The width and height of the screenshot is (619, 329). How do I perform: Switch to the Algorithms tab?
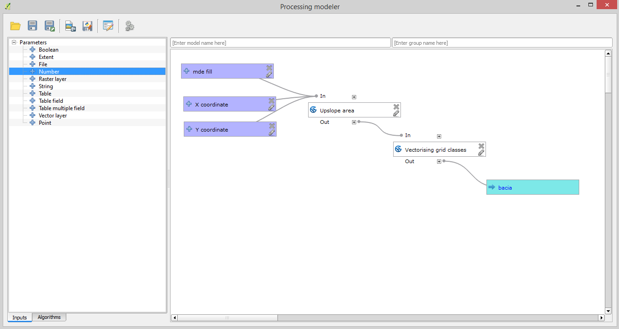(49, 317)
